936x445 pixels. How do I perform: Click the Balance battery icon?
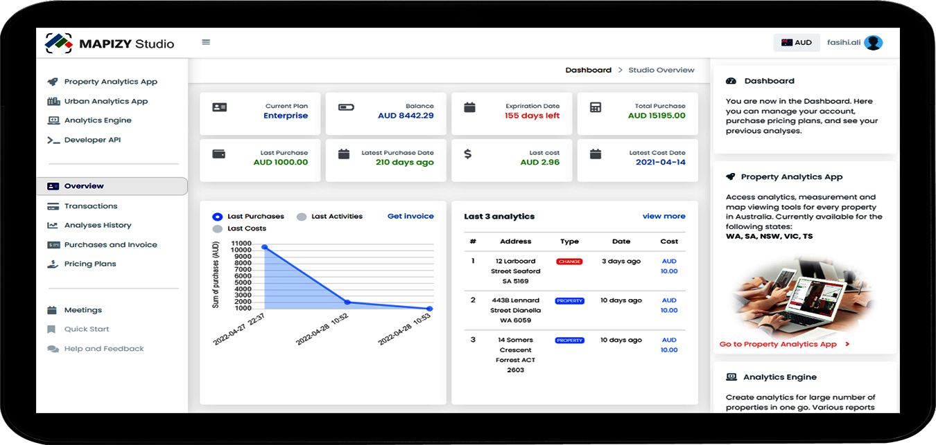coord(346,108)
